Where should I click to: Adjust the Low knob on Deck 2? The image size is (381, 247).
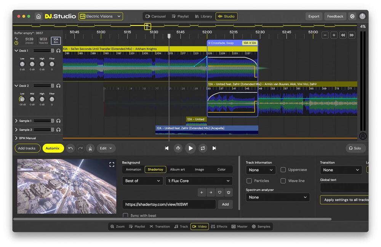(x=22, y=99)
